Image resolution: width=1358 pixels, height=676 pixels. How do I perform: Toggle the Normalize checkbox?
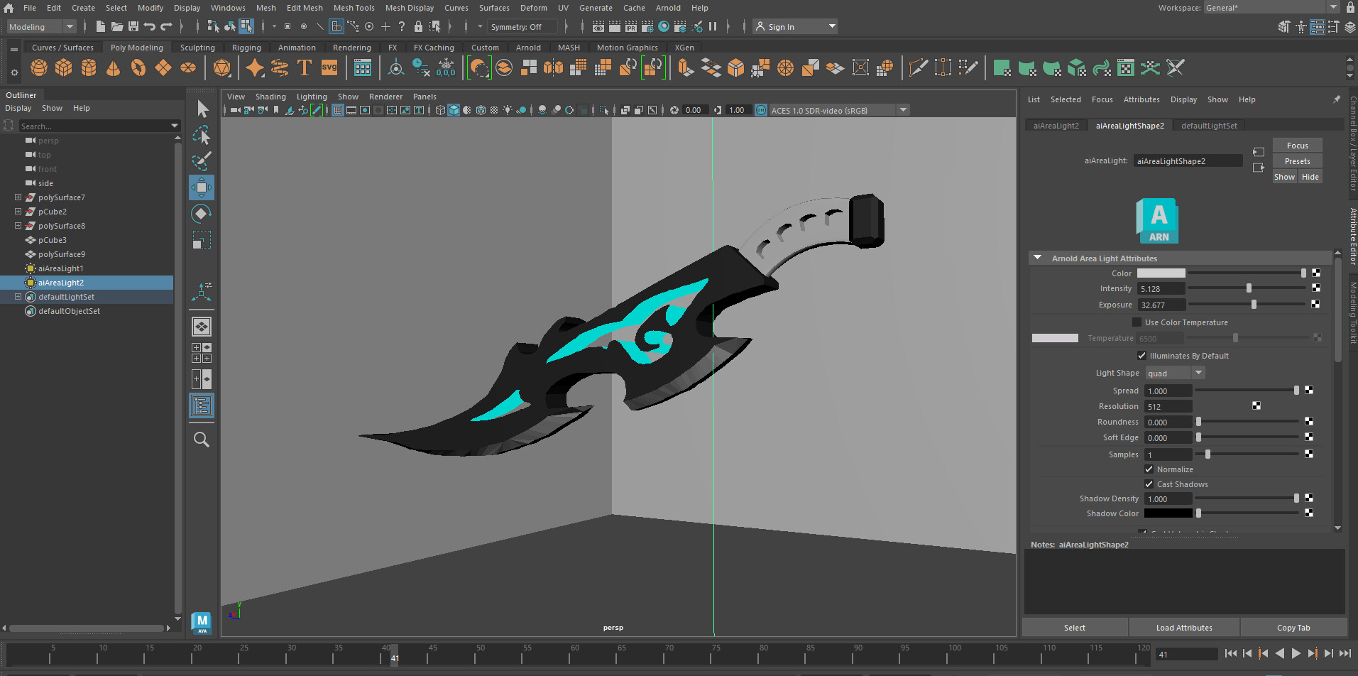1149,469
